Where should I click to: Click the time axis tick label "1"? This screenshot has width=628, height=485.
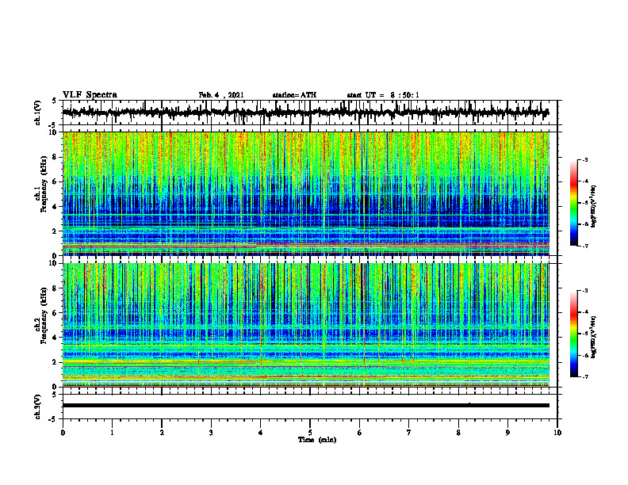point(112,433)
